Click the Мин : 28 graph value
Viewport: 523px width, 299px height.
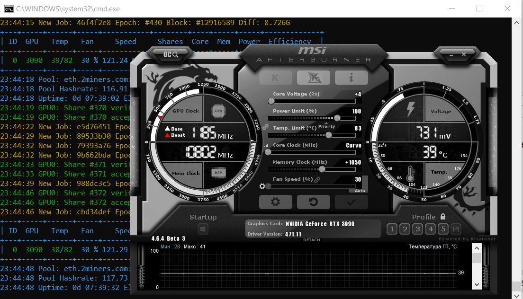[x=171, y=247]
